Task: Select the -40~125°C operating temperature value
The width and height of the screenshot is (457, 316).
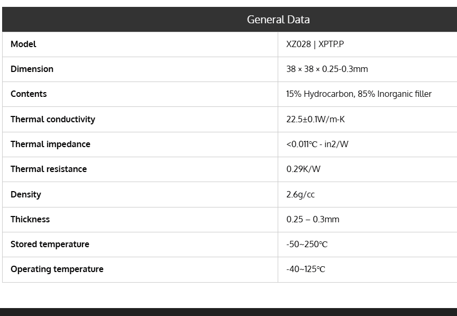Action: 306,269
